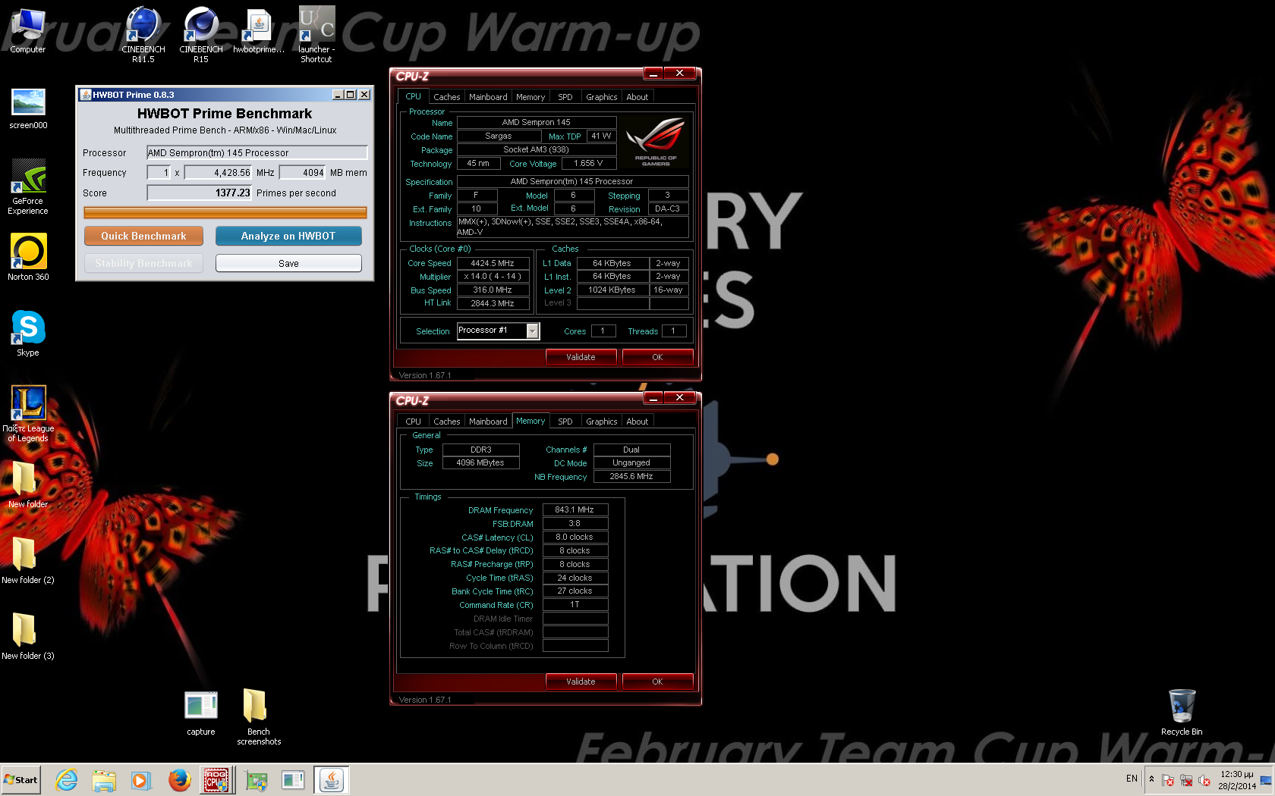The image size is (1275, 796).
Task: Launch Firefox from the taskbar
Action: pos(179,779)
